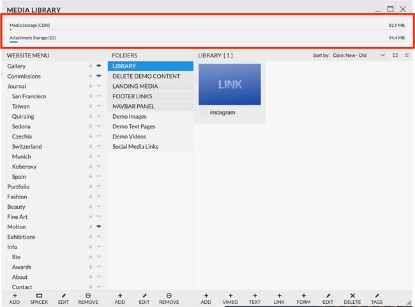415x307 pixels.
Task: Open TAGS tool in library toolbar
Action: click(377, 296)
